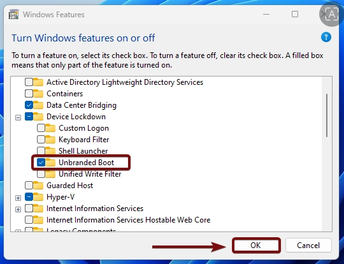Select the Data Center Bridging label
Screen dimensions: 344x264
point(82,105)
